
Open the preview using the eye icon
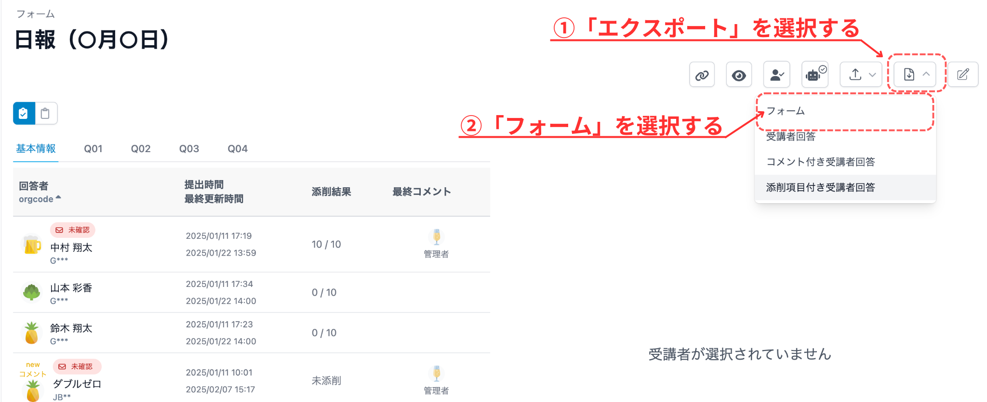(x=739, y=74)
